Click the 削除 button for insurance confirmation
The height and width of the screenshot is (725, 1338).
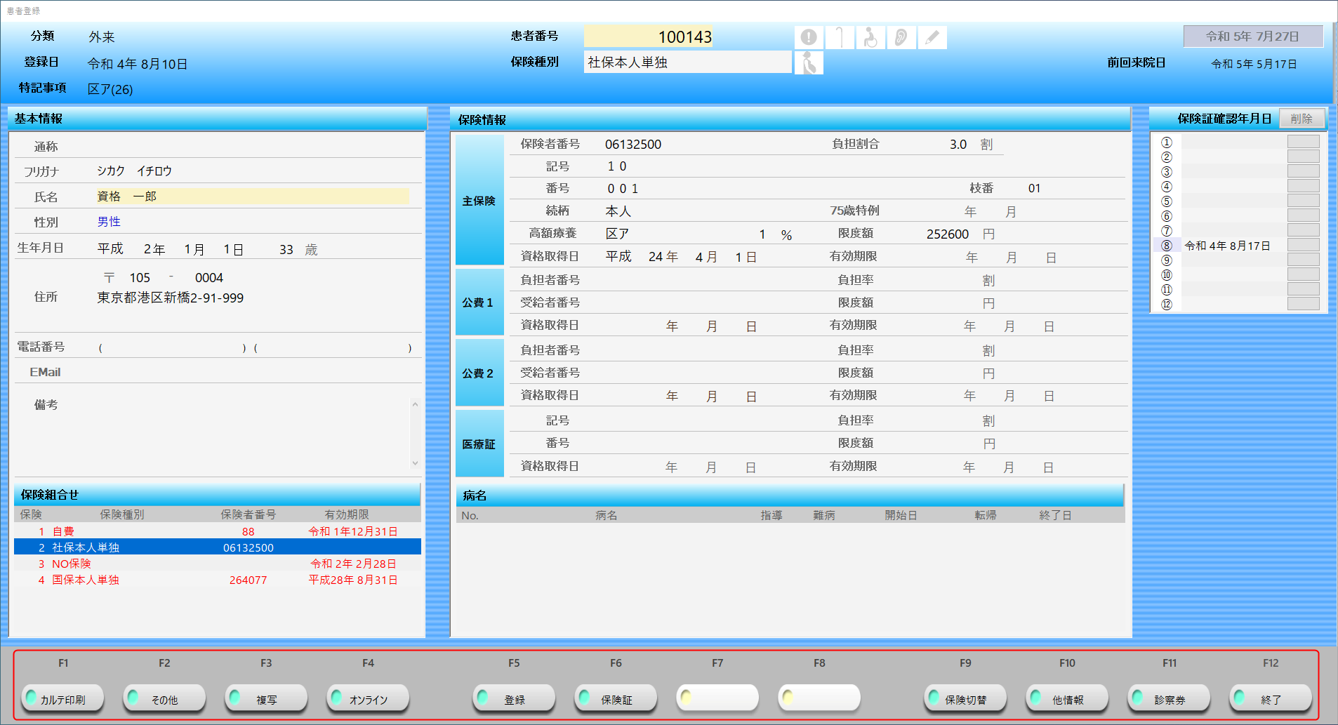pyautogui.click(x=1301, y=119)
